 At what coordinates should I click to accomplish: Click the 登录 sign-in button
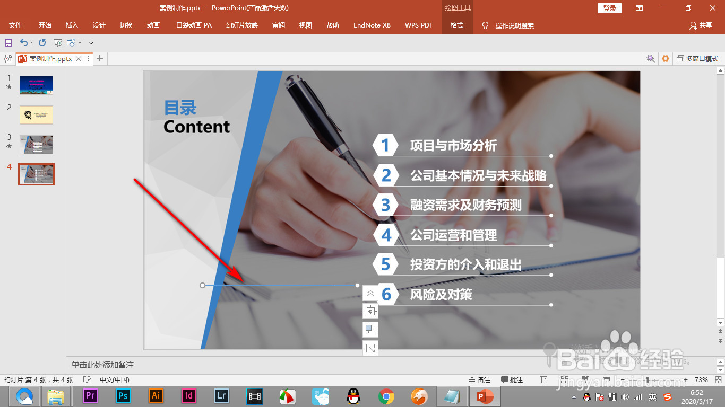610,8
